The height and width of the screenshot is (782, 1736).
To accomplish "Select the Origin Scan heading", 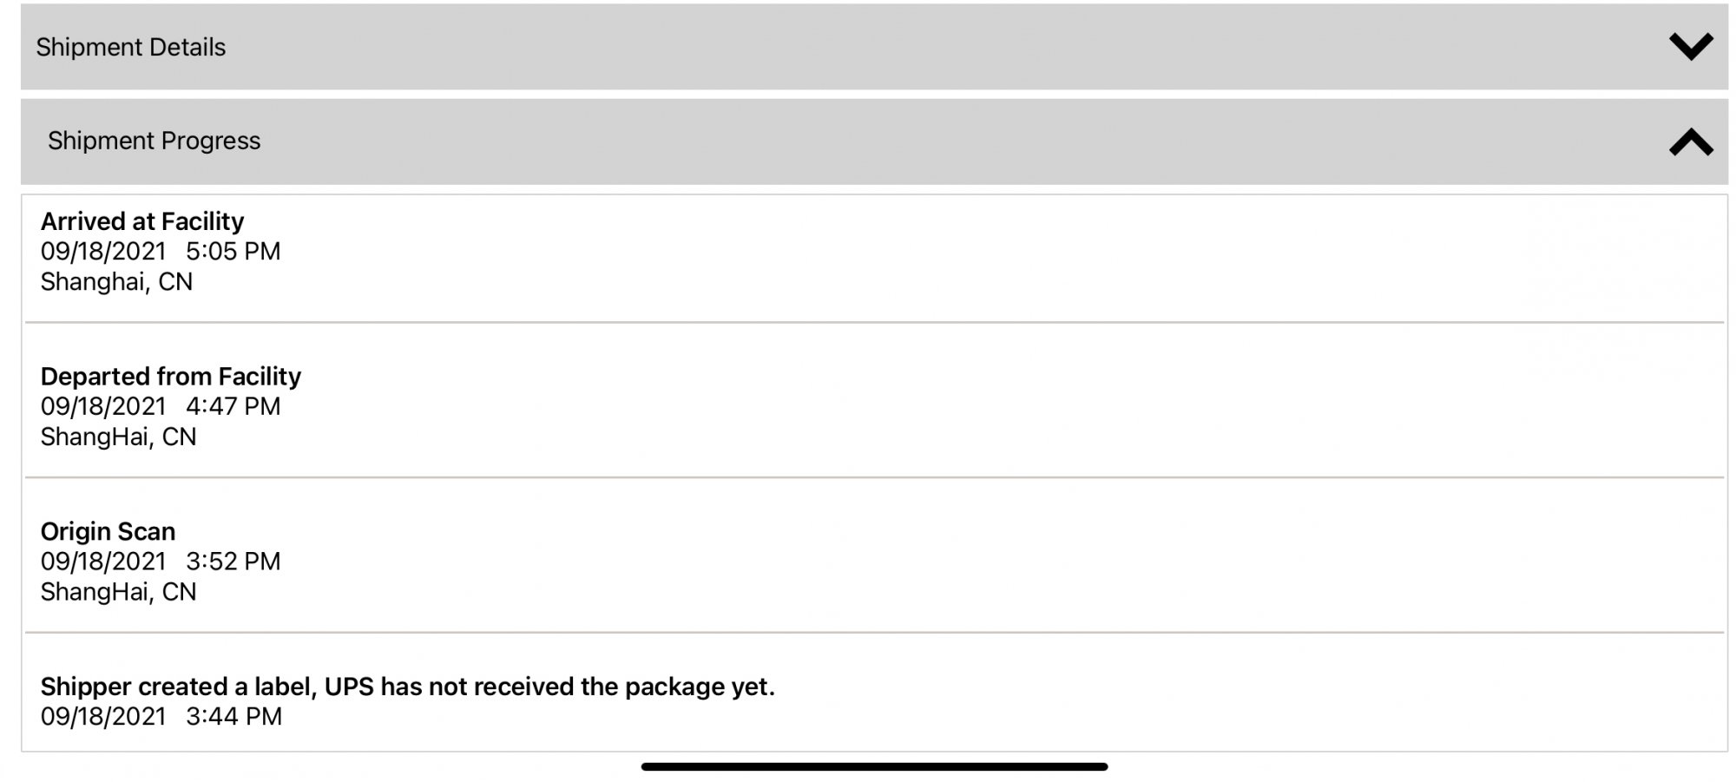I will point(108,531).
